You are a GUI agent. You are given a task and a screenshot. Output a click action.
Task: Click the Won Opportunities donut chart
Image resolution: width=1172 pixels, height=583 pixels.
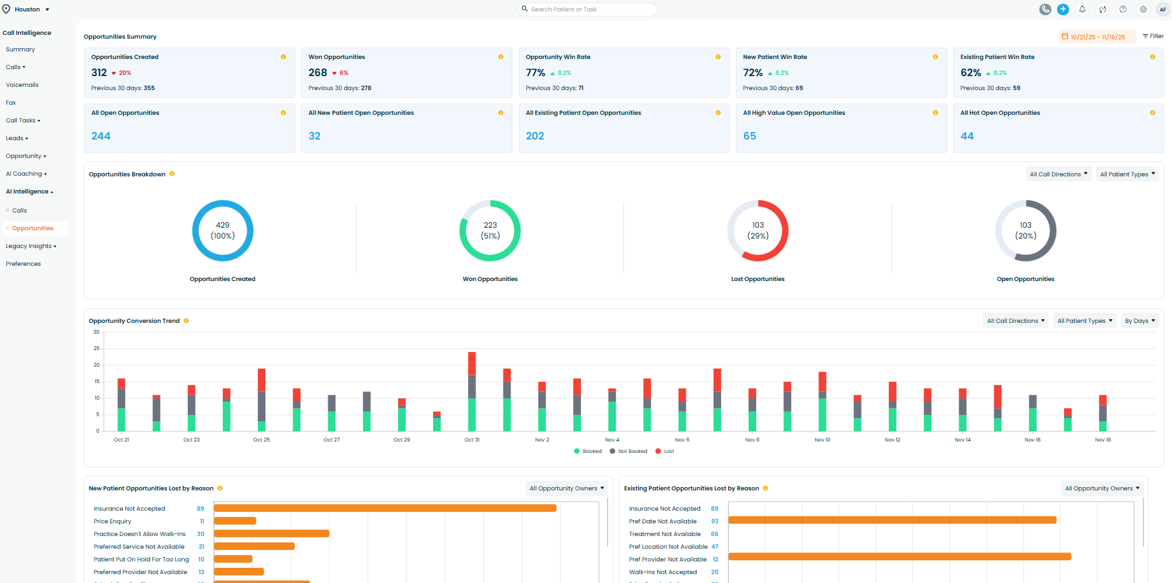click(490, 231)
